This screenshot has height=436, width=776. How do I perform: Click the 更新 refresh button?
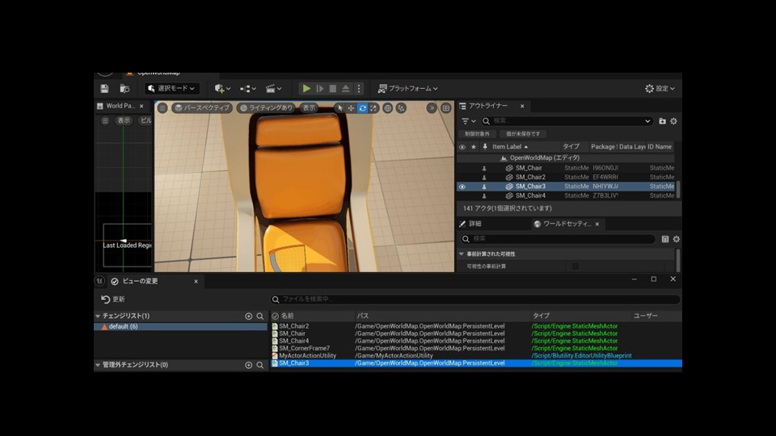pyautogui.click(x=113, y=299)
